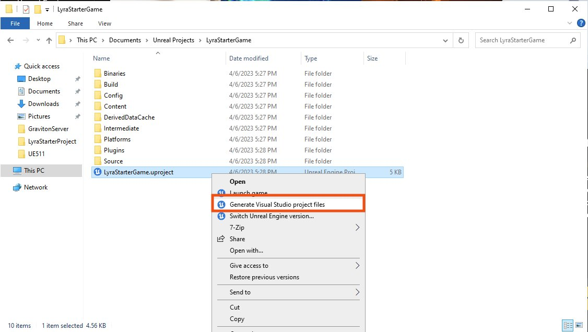Select the Platforms folder row
Image resolution: width=588 pixels, height=332 pixels.
[x=248, y=139]
